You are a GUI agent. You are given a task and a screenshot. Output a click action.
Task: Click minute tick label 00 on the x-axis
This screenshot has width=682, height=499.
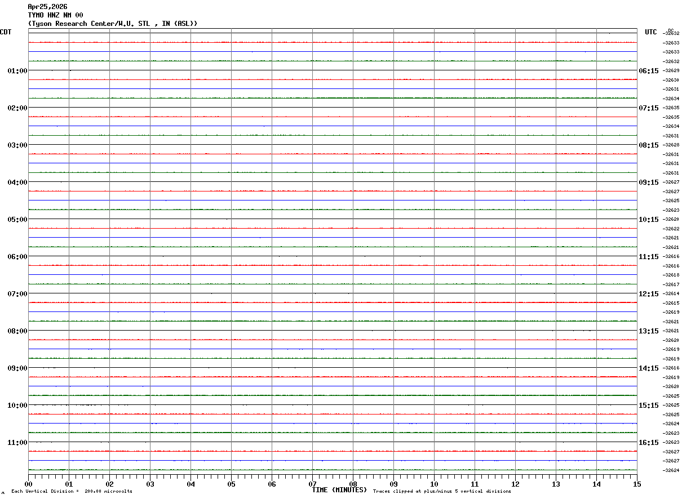tap(29, 484)
